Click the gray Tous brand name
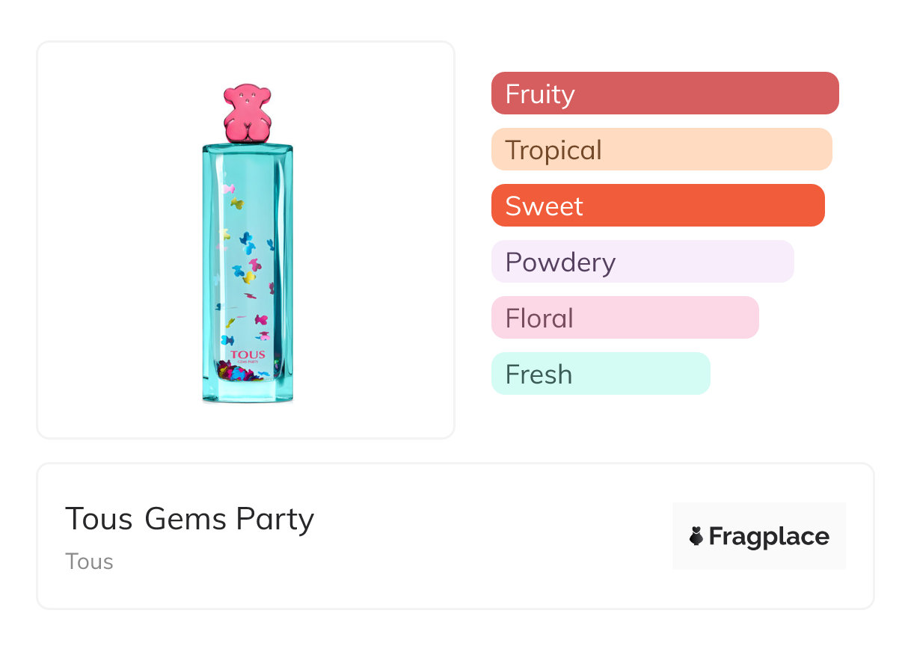911x646 pixels. [x=89, y=562]
